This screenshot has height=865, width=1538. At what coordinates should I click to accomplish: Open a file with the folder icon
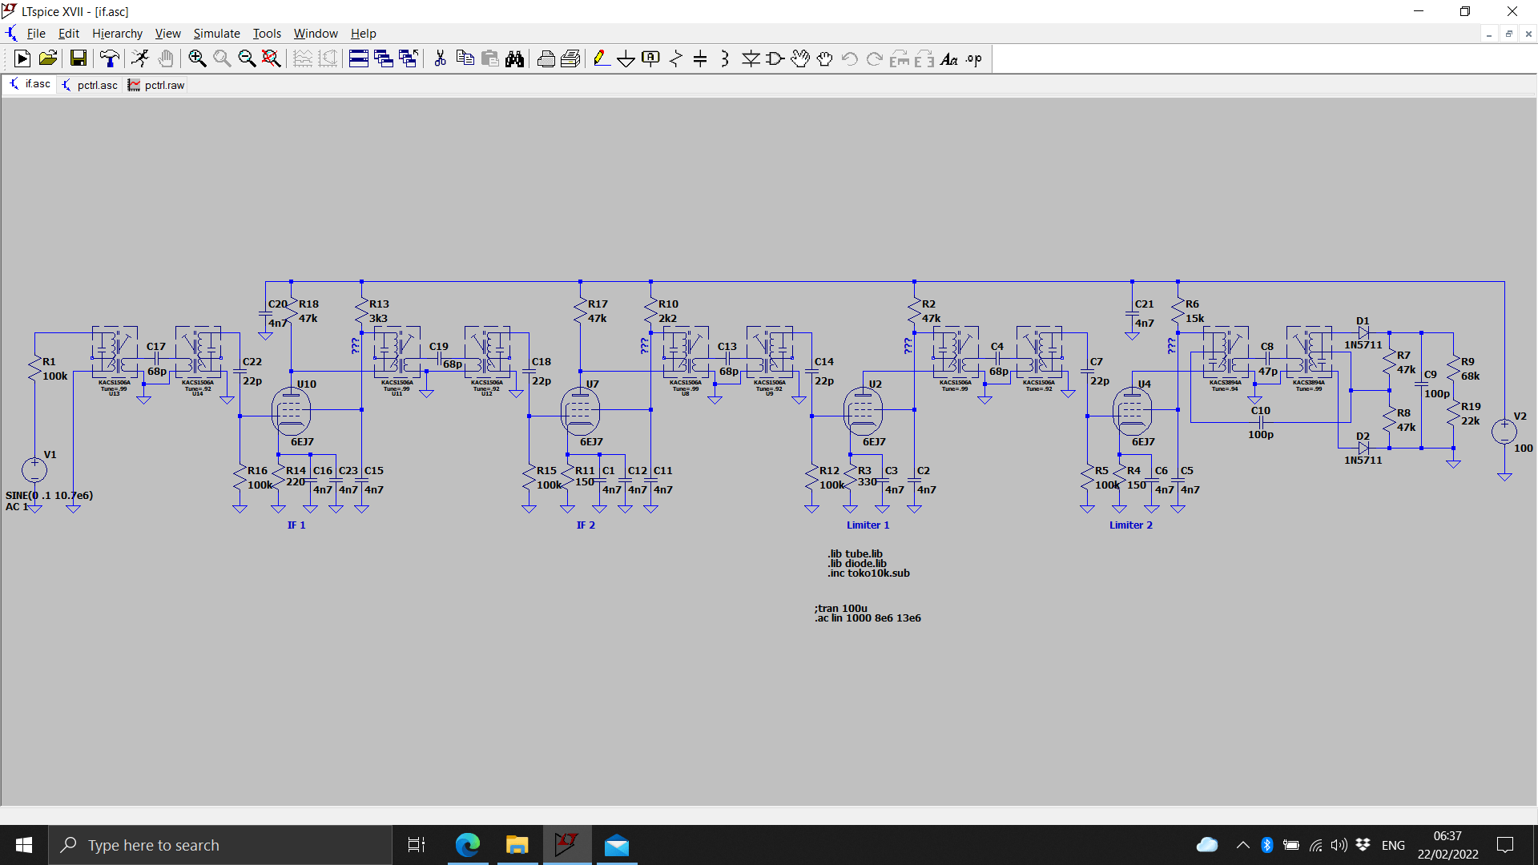pyautogui.click(x=48, y=58)
